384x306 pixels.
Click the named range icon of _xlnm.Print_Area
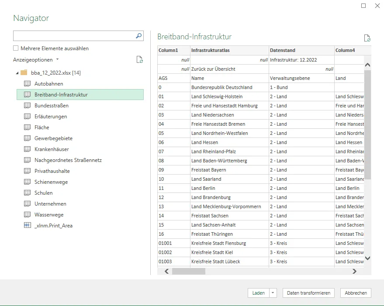[27, 225]
